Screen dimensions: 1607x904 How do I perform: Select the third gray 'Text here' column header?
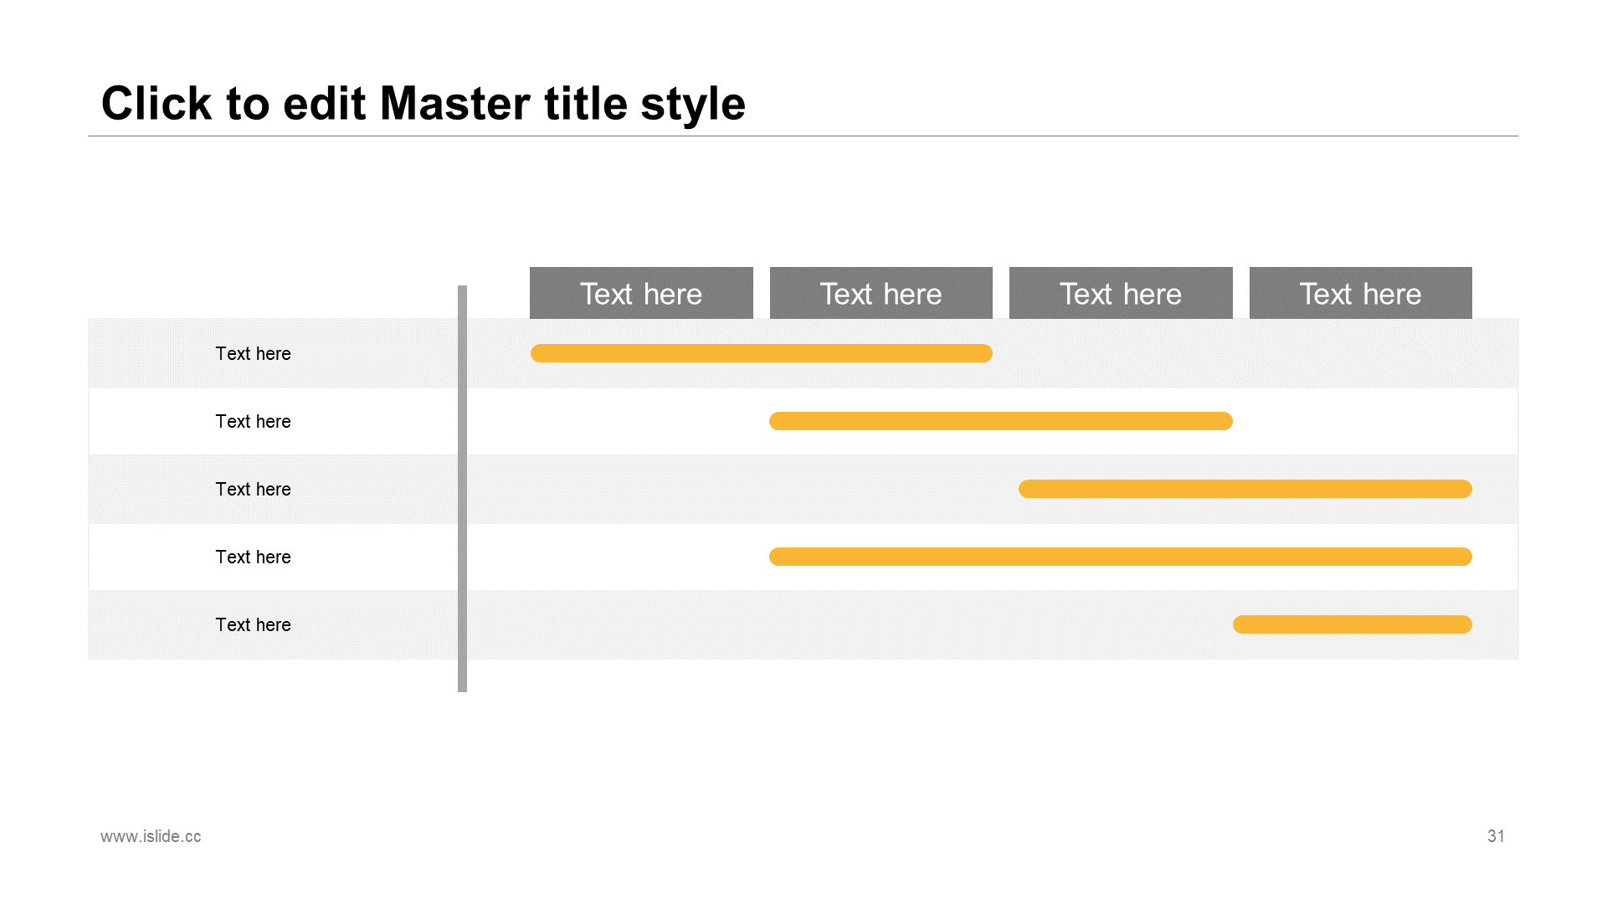click(x=1121, y=293)
